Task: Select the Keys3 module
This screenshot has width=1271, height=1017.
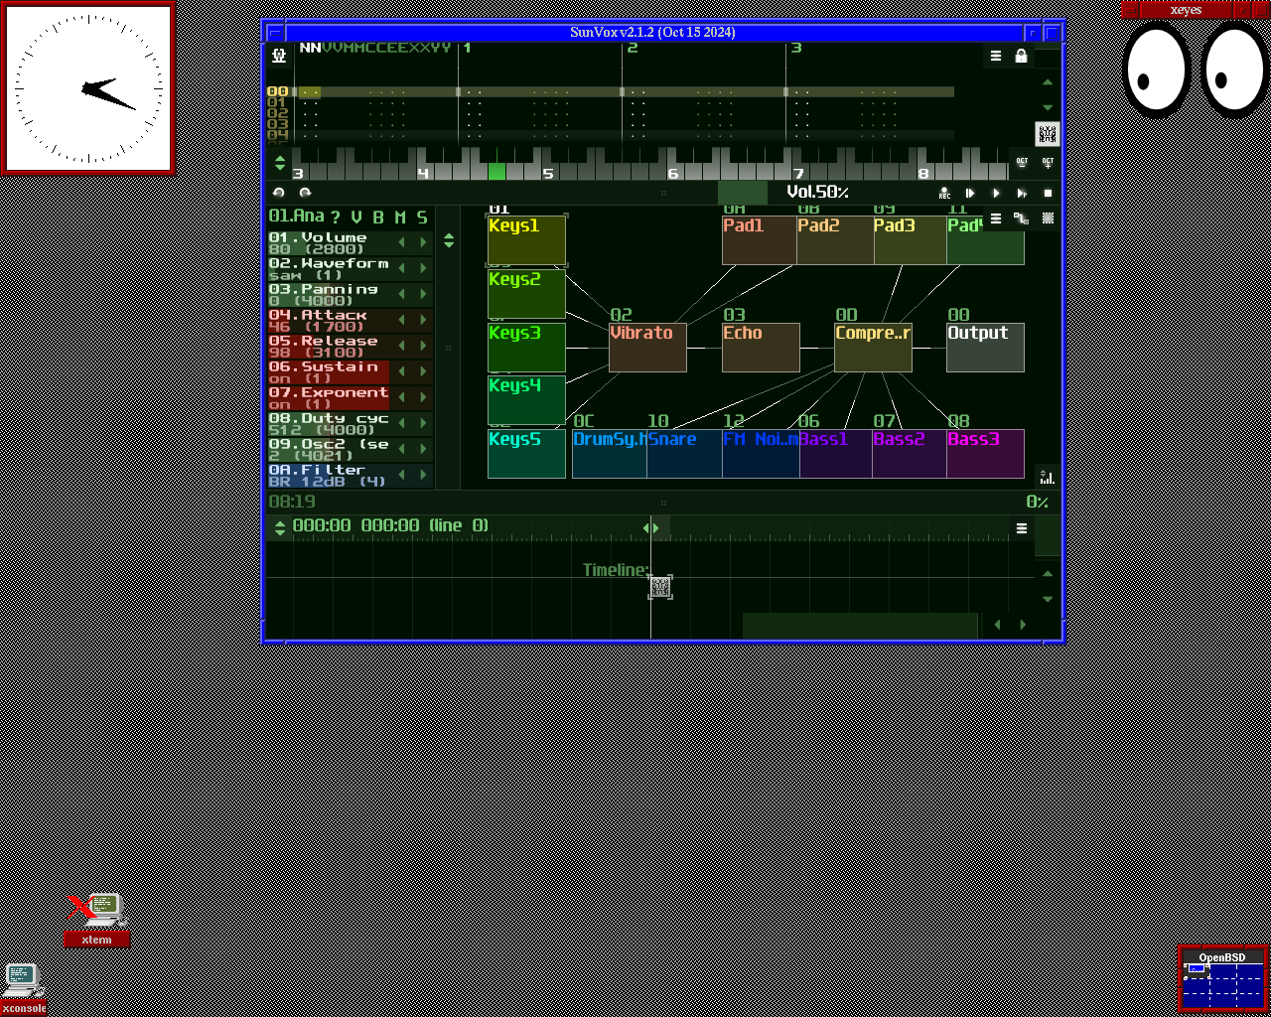Action: point(526,348)
